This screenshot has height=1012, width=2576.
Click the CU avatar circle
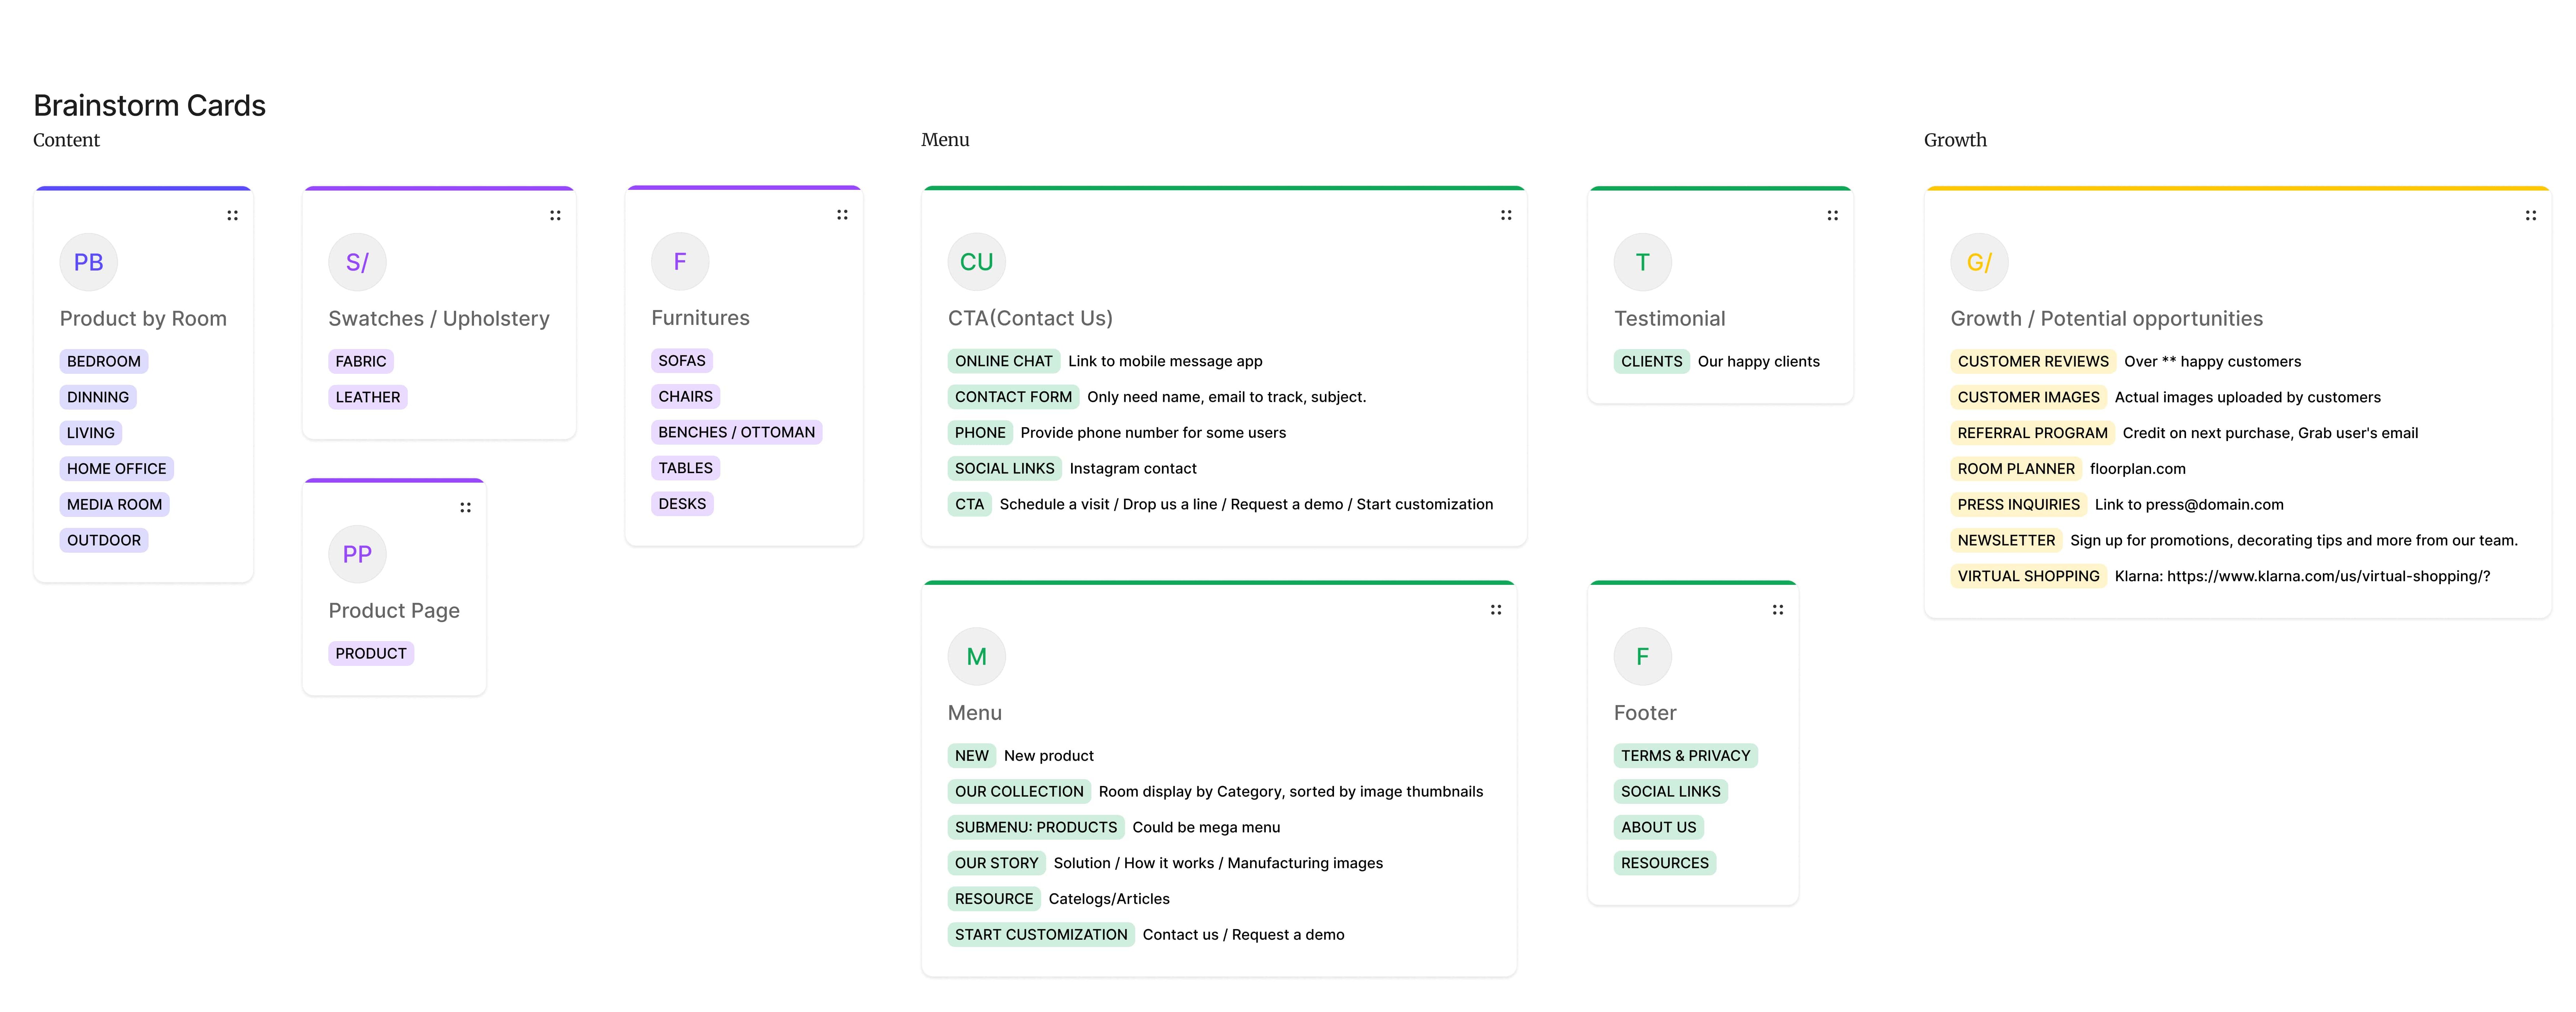(x=976, y=262)
